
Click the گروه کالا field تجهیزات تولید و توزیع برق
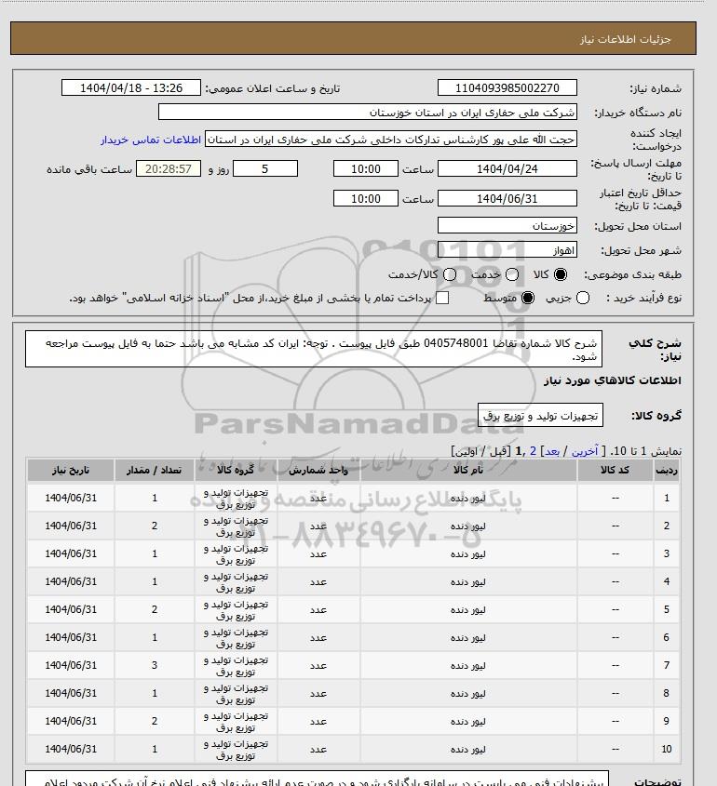(x=540, y=416)
